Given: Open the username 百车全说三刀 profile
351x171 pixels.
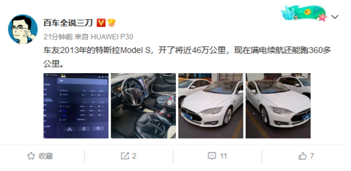Looking at the screenshot, I should [x=68, y=23].
